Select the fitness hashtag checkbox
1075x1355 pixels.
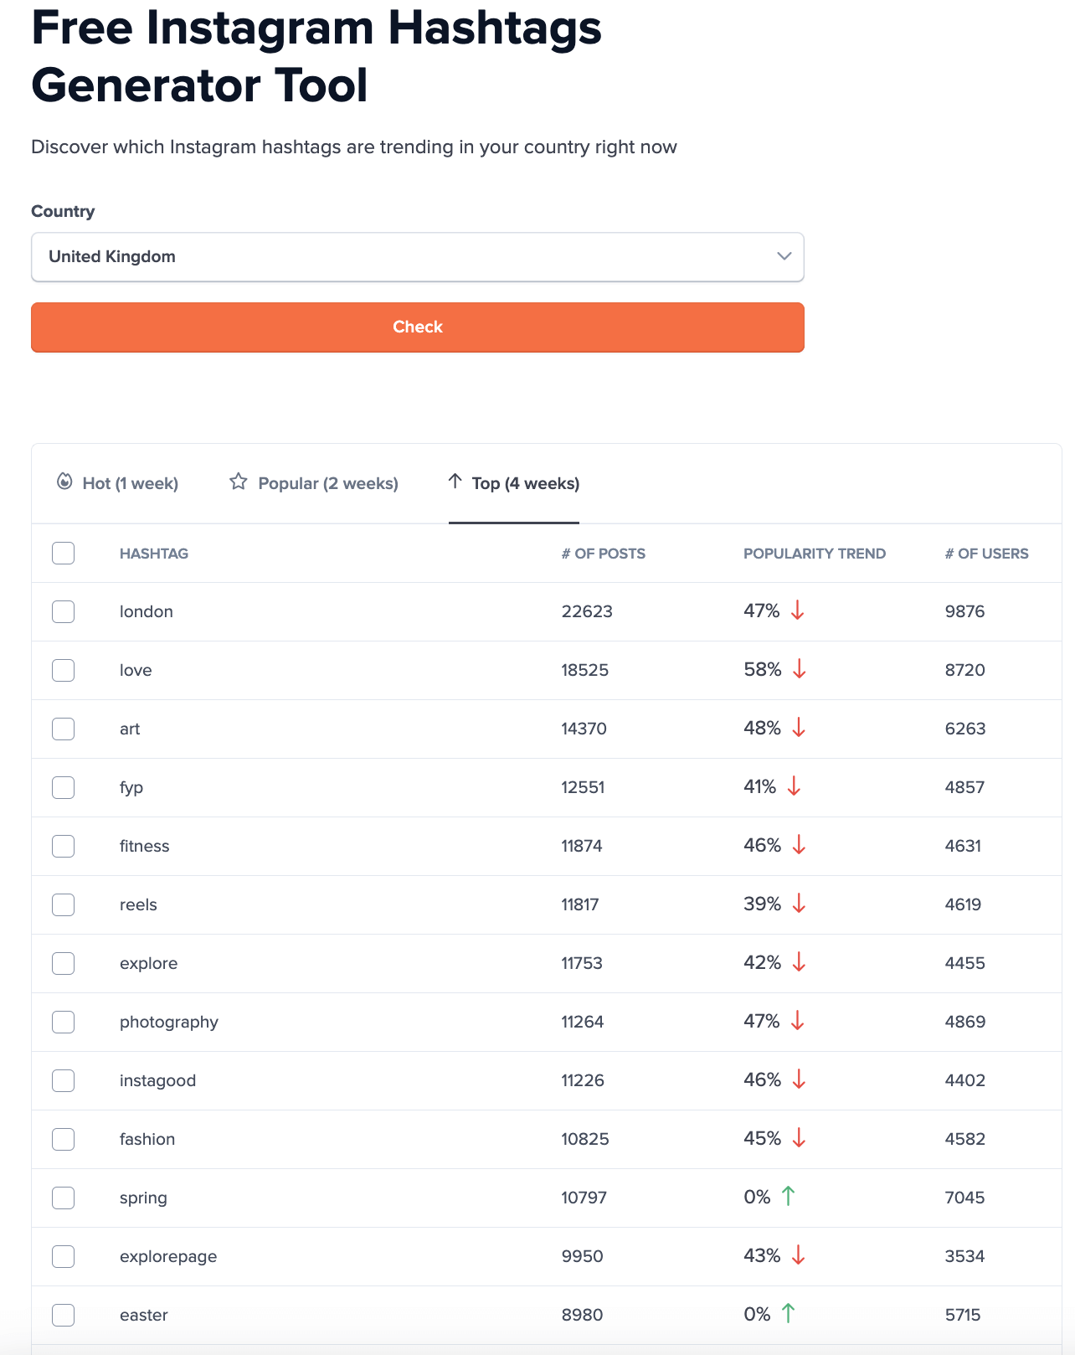tap(64, 847)
